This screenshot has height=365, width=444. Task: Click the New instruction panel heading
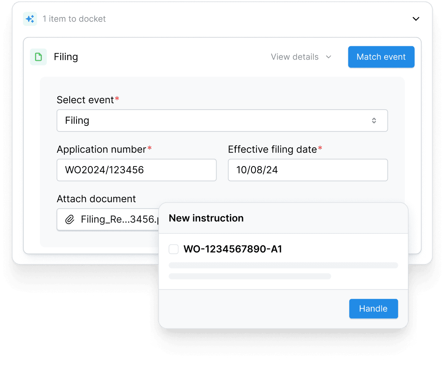pos(206,218)
